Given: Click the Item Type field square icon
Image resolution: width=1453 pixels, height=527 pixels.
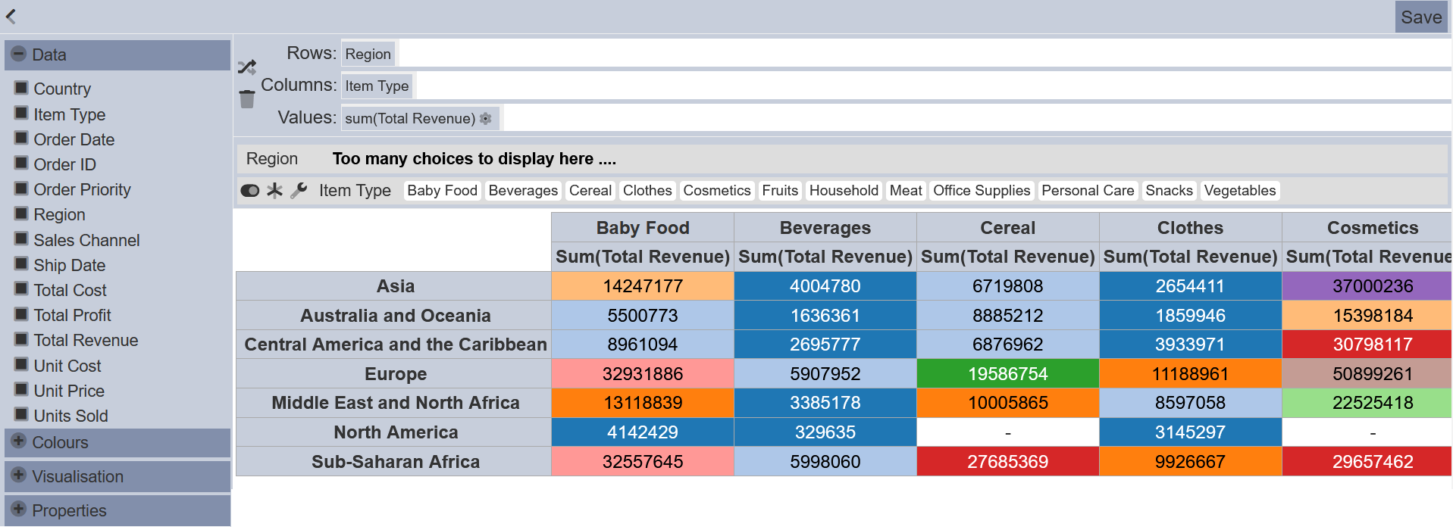Looking at the screenshot, I should [x=21, y=114].
